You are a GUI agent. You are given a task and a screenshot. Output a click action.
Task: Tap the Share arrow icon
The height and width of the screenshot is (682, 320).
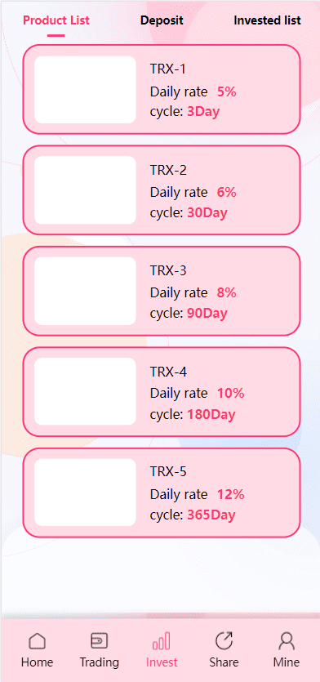[224, 641]
